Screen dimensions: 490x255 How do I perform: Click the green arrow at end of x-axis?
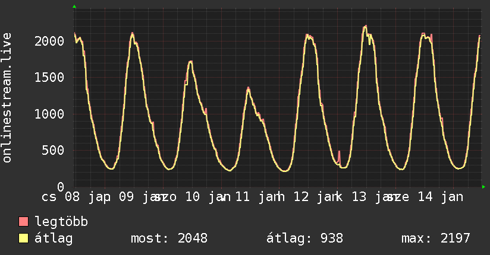tap(483, 187)
